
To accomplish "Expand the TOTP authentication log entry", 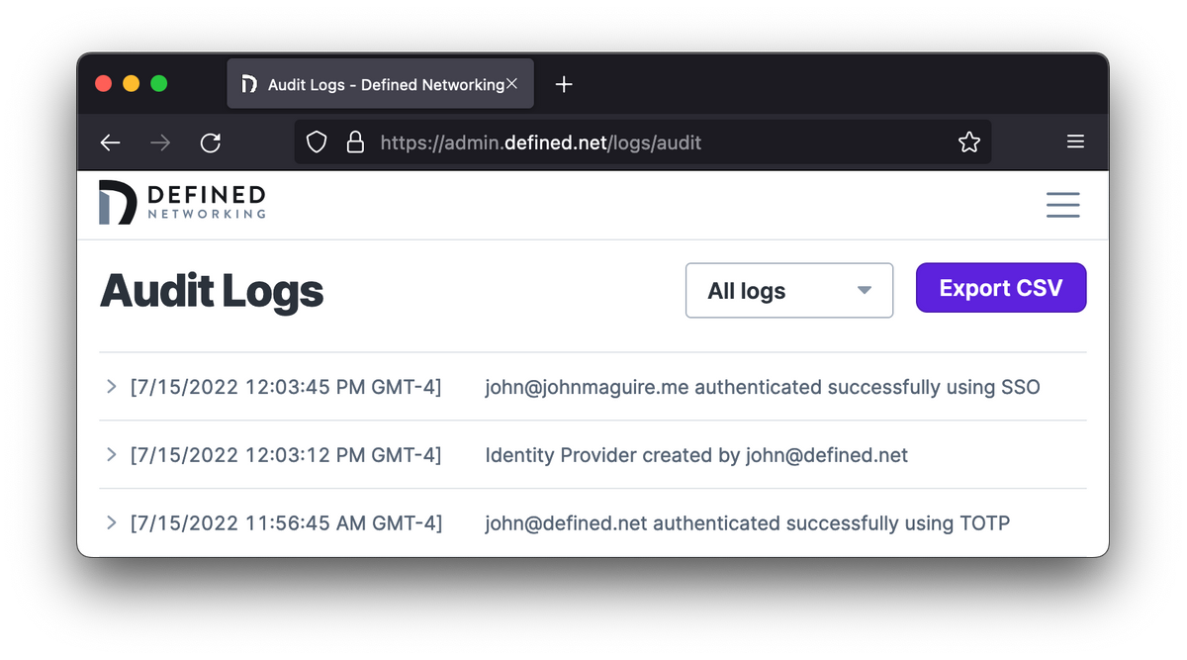I will (x=111, y=522).
